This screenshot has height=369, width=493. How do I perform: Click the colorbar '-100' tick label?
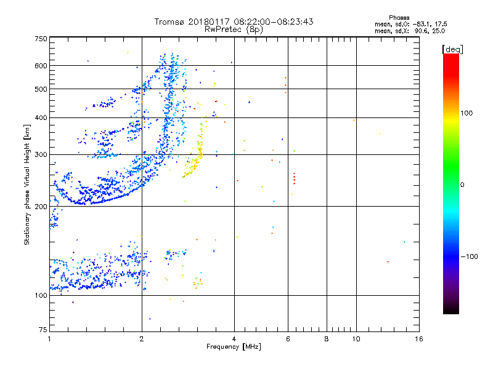(x=469, y=256)
